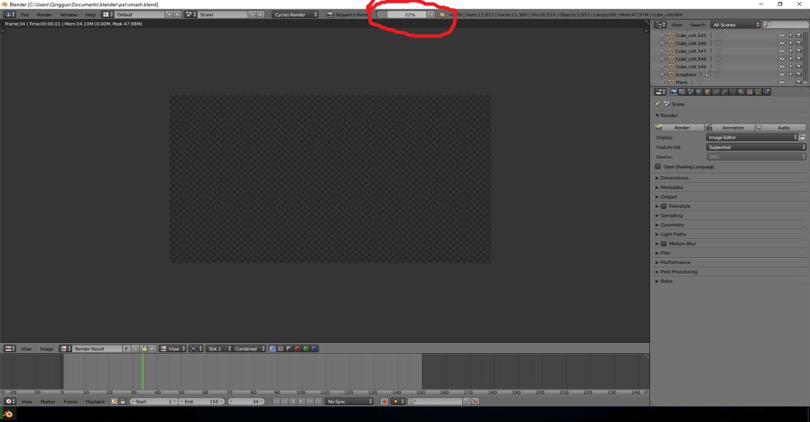This screenshot has height=422, width=810.
Task: Toggle the pin icon beside Scene
Action: pos(657,104)
